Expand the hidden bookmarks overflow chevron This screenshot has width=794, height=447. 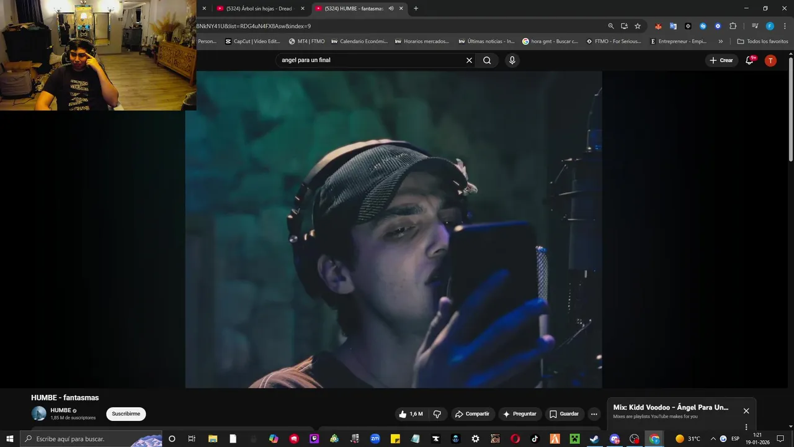[x=720, y=42]
